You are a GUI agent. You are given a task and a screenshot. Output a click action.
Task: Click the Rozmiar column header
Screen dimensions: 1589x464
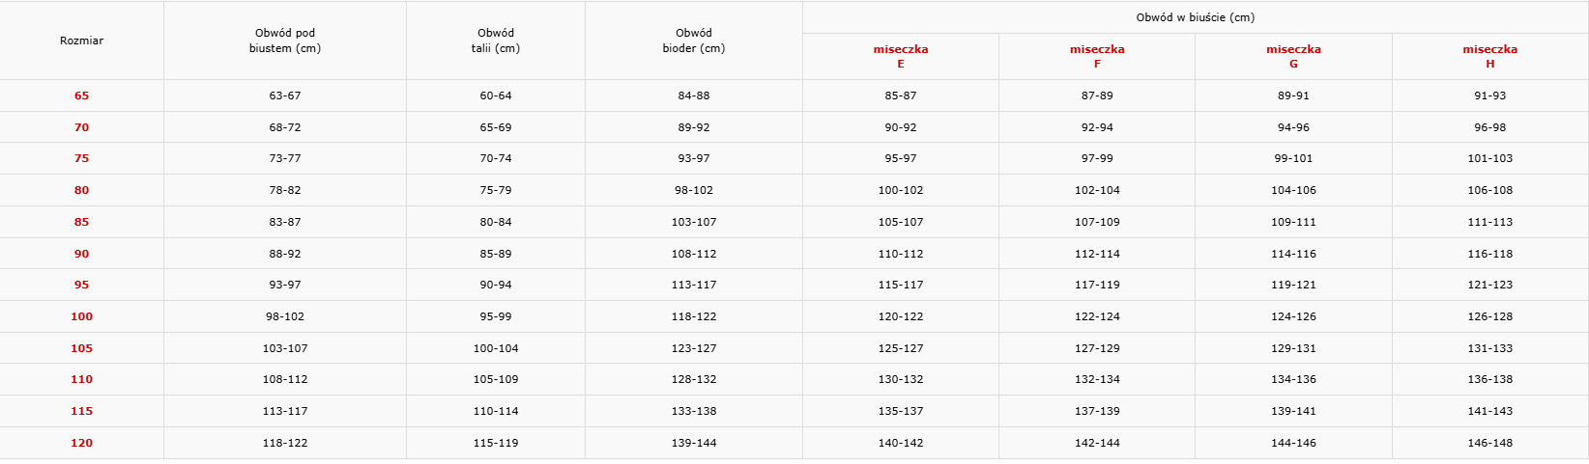(81, 41)
